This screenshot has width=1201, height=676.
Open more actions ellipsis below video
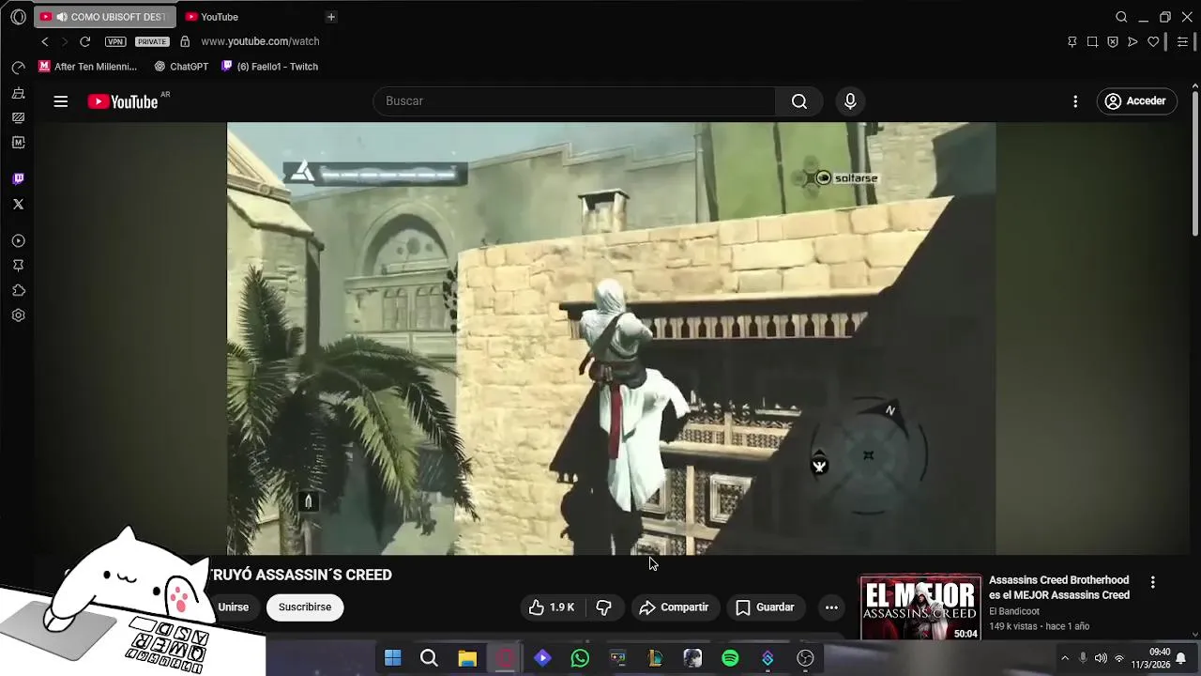pos(831,607)
